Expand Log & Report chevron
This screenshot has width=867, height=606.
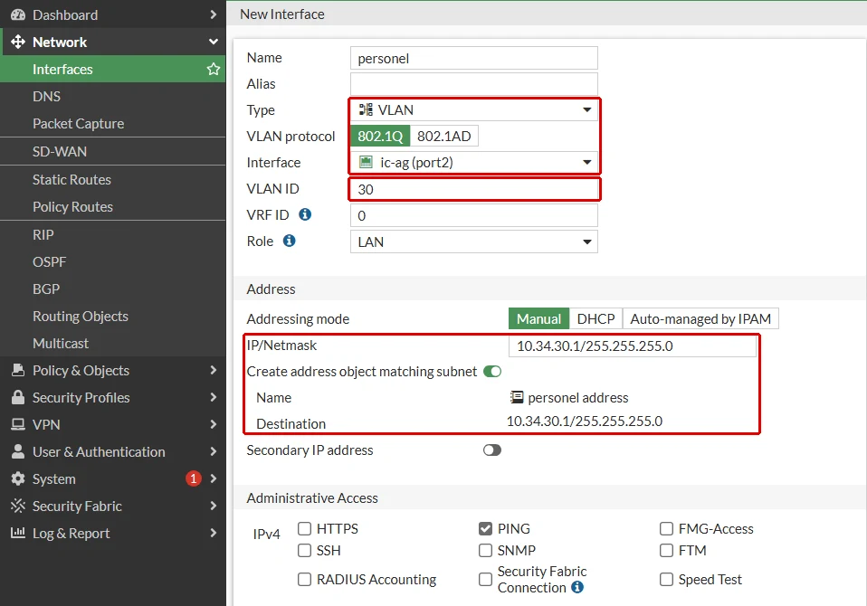214,533
